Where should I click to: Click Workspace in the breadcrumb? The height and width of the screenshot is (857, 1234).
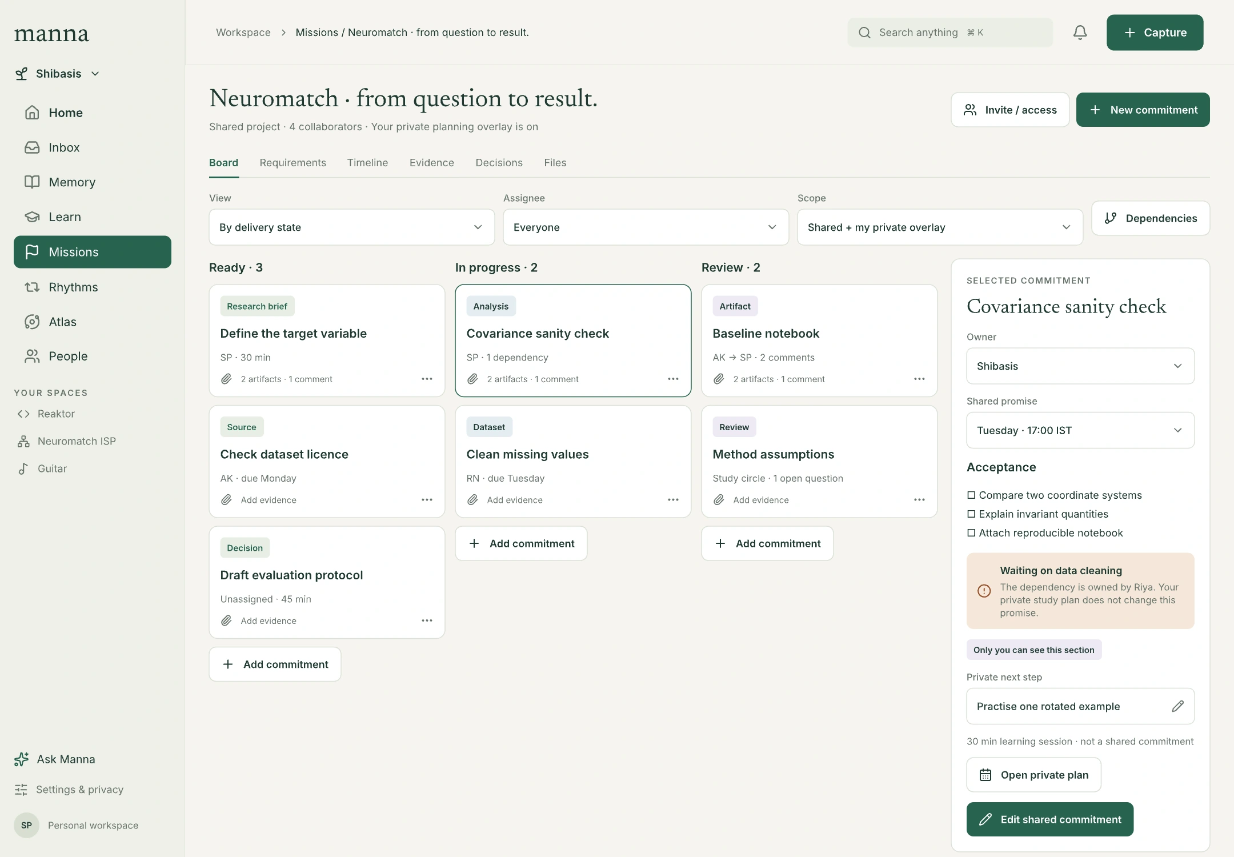[x=243, y=33]
